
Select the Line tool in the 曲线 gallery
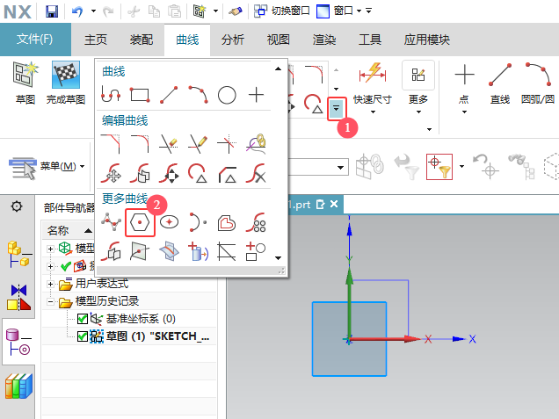point(169,95)
